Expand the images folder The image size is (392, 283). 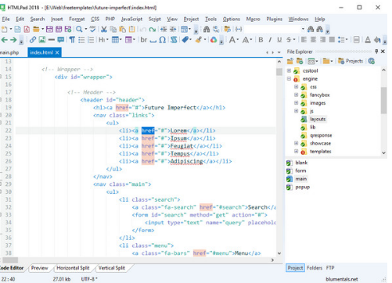[297, 103]
